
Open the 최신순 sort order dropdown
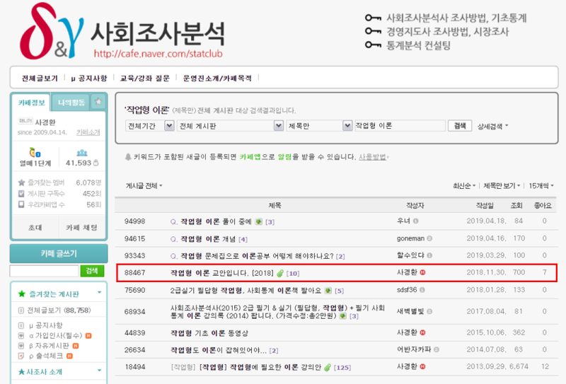coord(464,186)
